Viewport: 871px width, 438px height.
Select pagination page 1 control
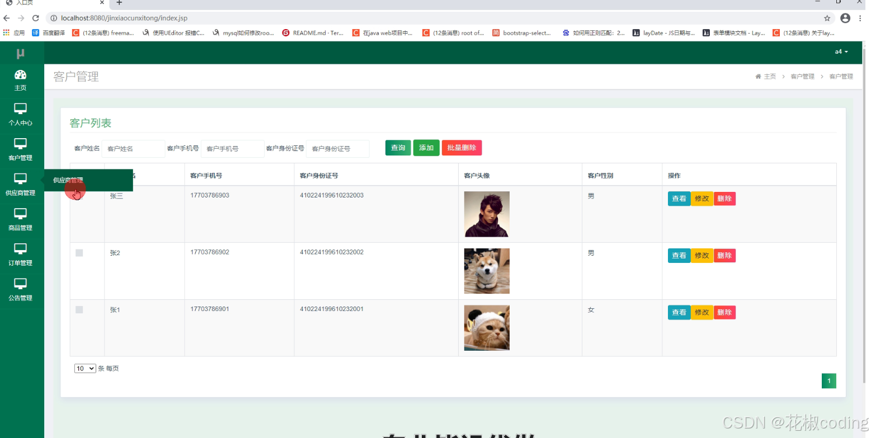coord(828,380)
